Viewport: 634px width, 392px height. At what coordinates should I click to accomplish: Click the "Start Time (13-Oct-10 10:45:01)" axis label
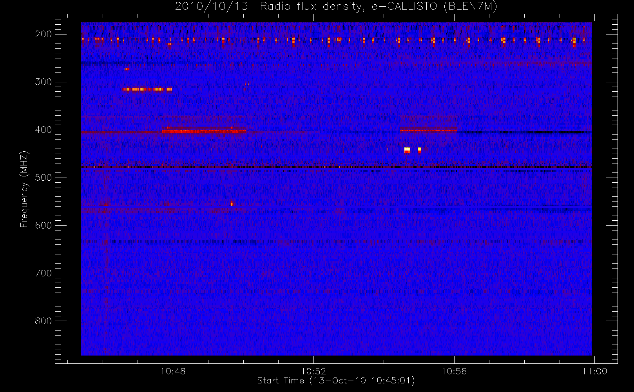[336, 381]
